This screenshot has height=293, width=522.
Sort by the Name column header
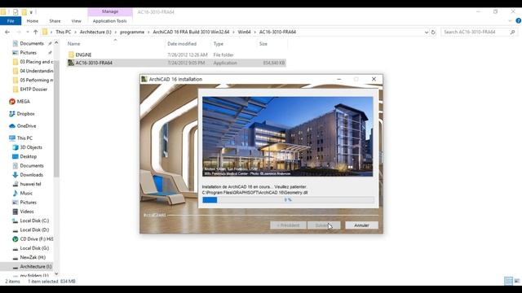pyautogui.click(x=74, y=44)
